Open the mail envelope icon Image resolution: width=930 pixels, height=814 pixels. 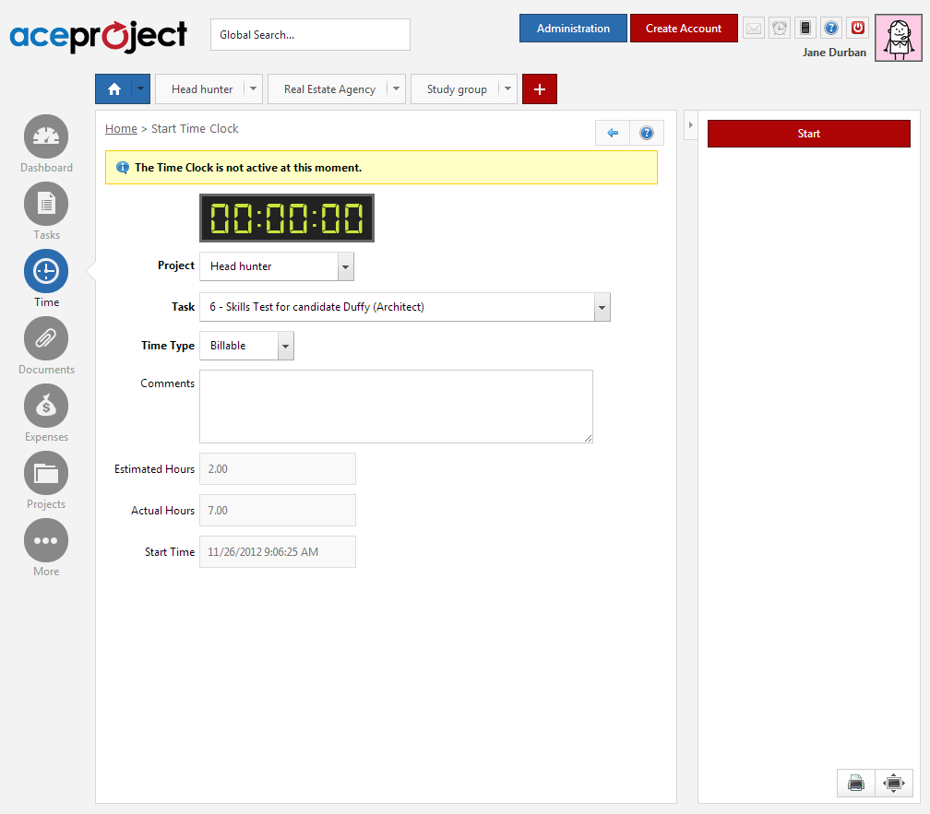click(754, 28)
